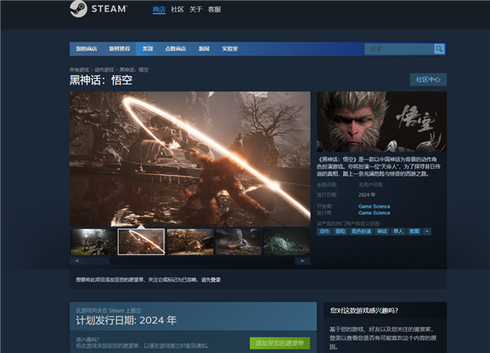Select the 新闻 store tab
The width and height of the screenshot is (490, 353).
pyautogui.click(x=203, y=49)
